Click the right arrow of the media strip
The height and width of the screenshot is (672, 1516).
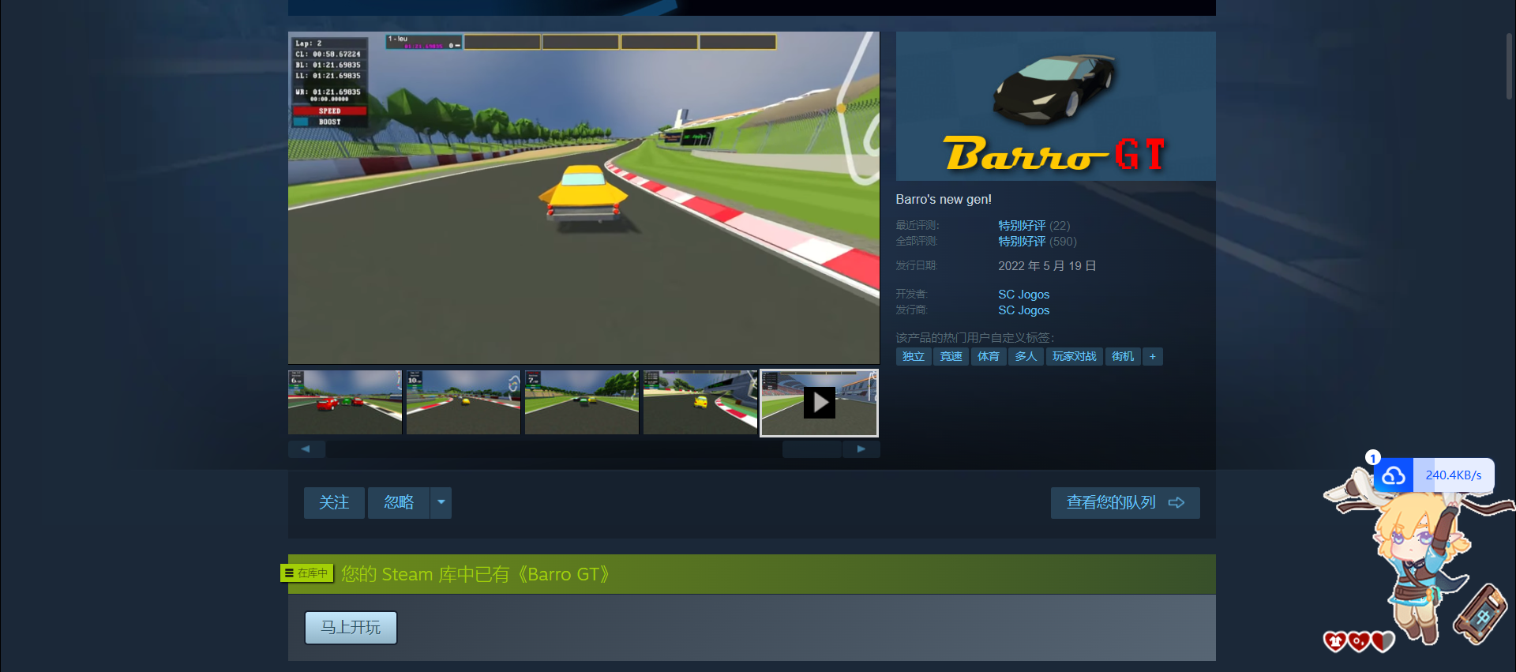click(x=861, y=449)
